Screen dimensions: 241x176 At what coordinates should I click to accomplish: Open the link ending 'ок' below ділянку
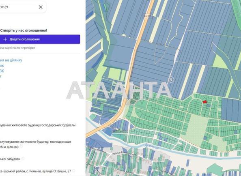pos(2,66)
